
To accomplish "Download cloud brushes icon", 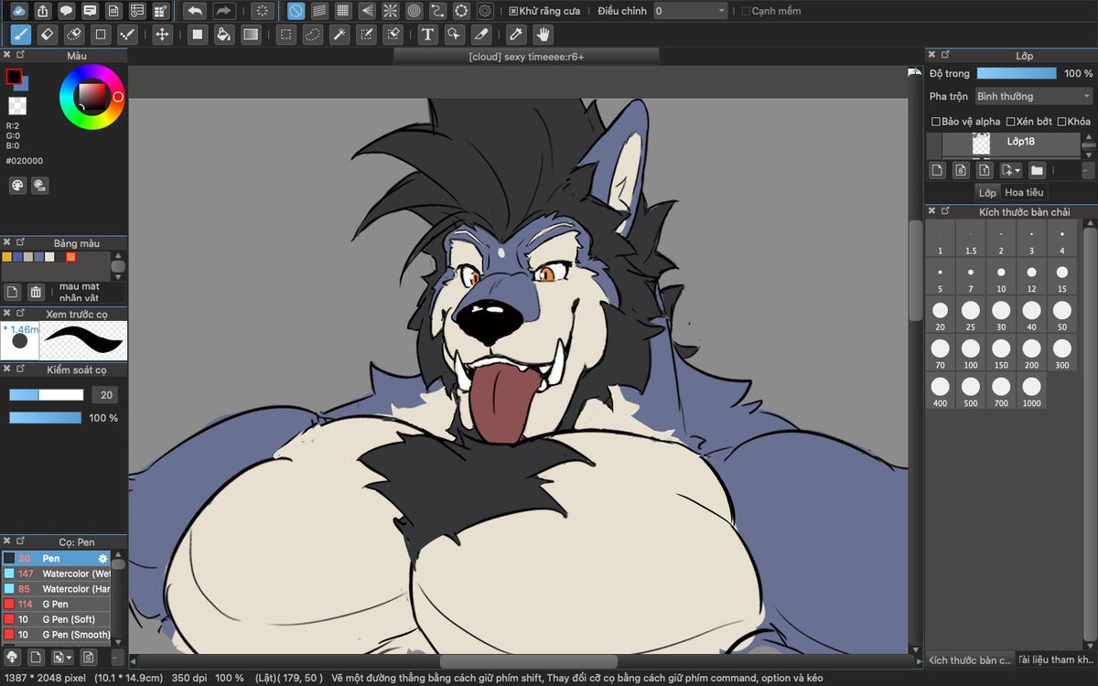I will click(12, 657).
